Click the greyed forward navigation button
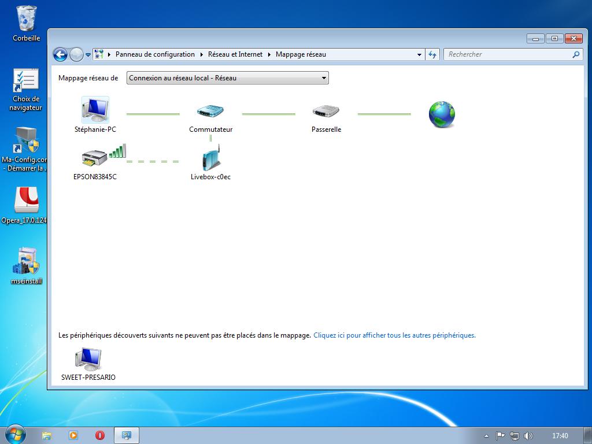The height and width of the screenshot is (444, 592). click(76, 55)
